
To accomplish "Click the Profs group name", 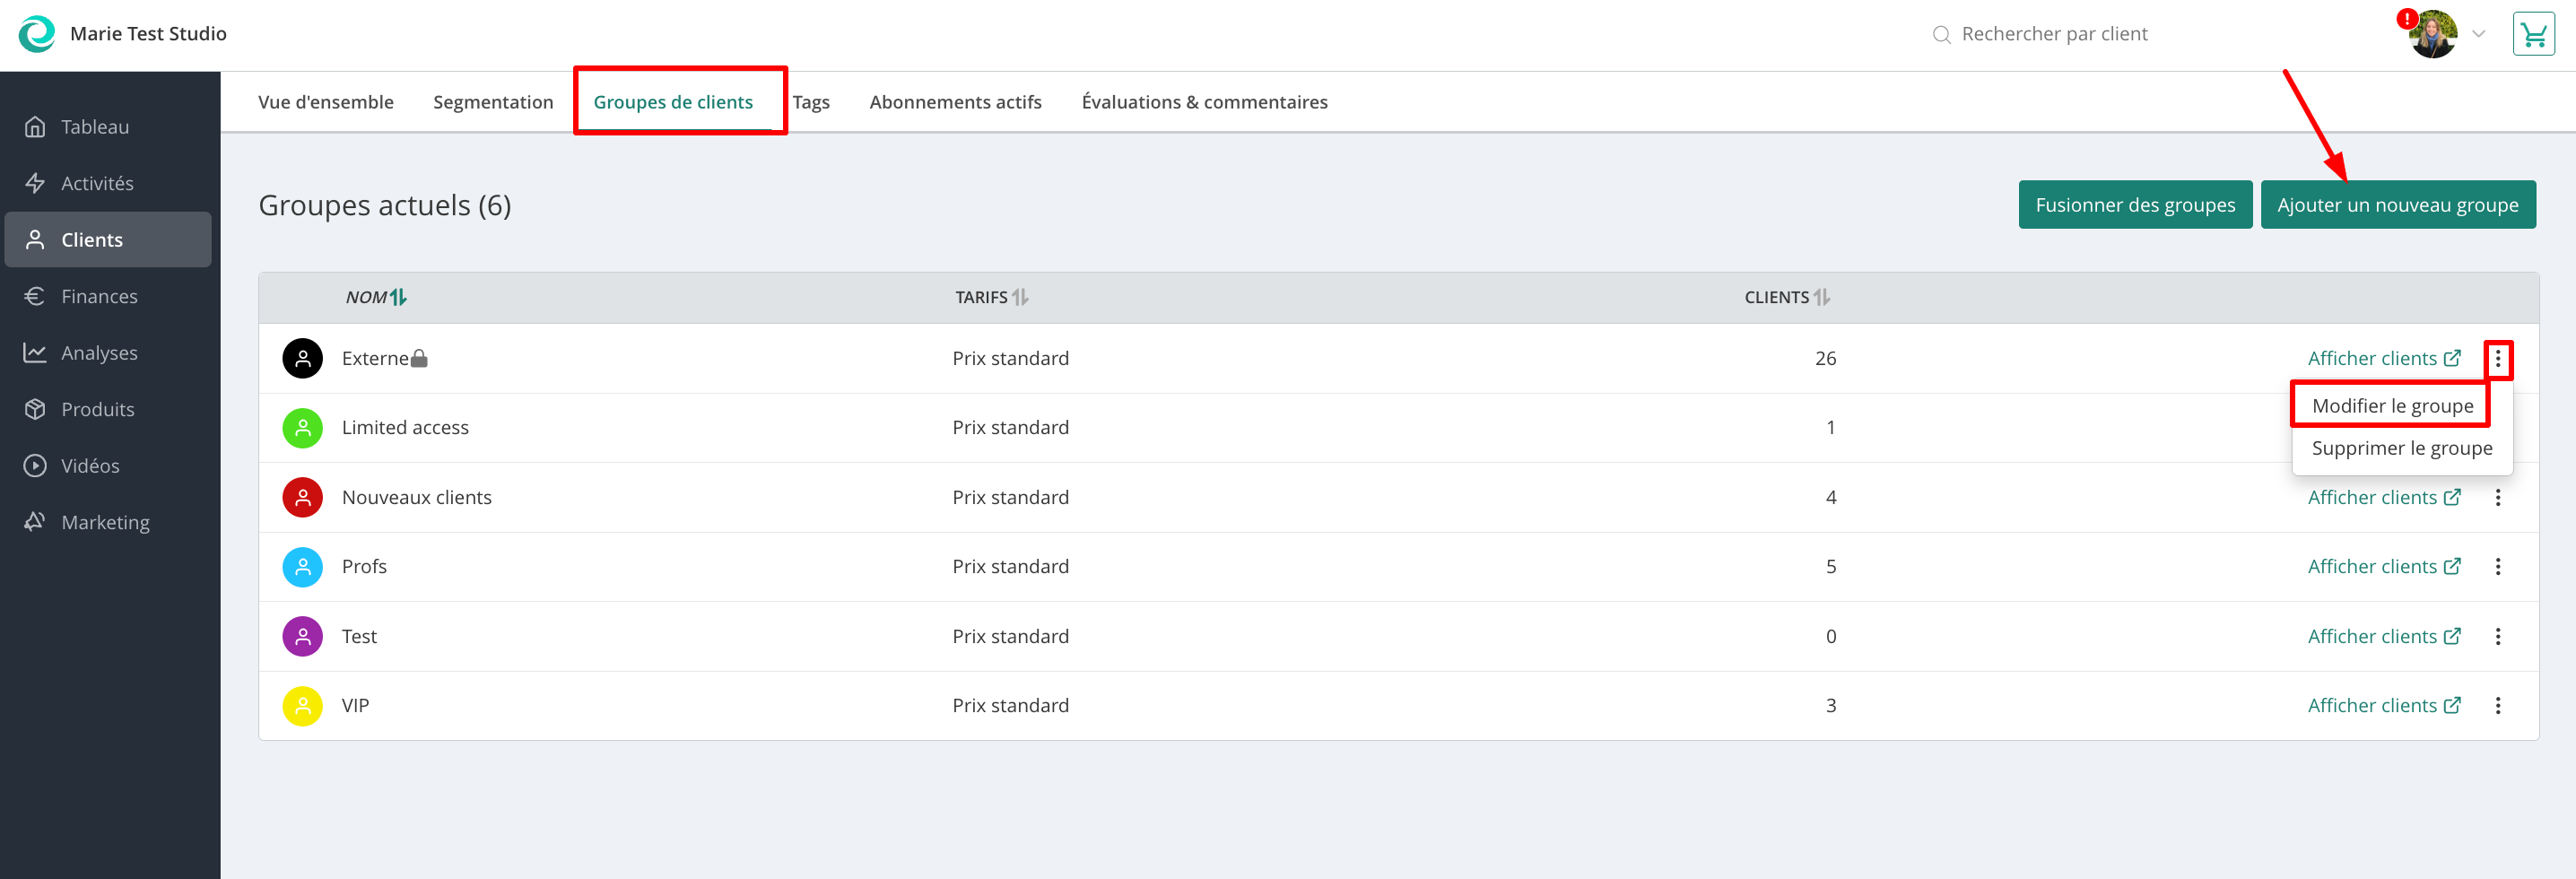I will coord(364,566).
